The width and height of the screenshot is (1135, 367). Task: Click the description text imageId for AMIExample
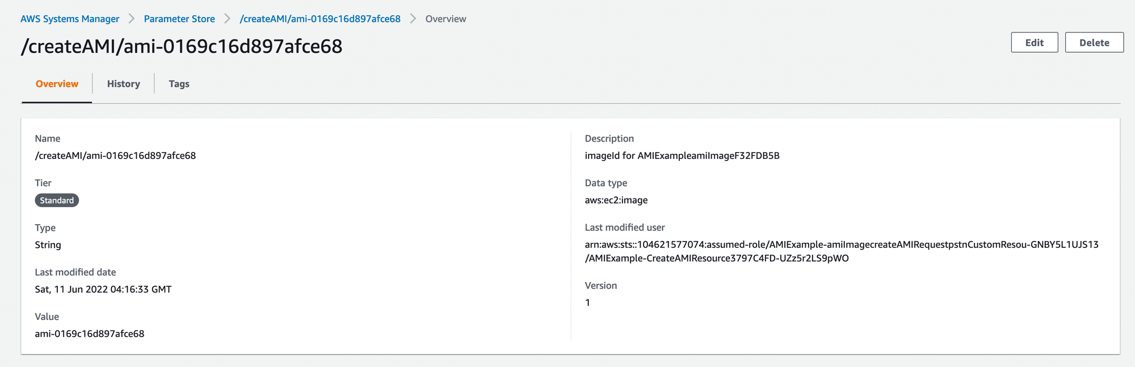click(682, 155)
